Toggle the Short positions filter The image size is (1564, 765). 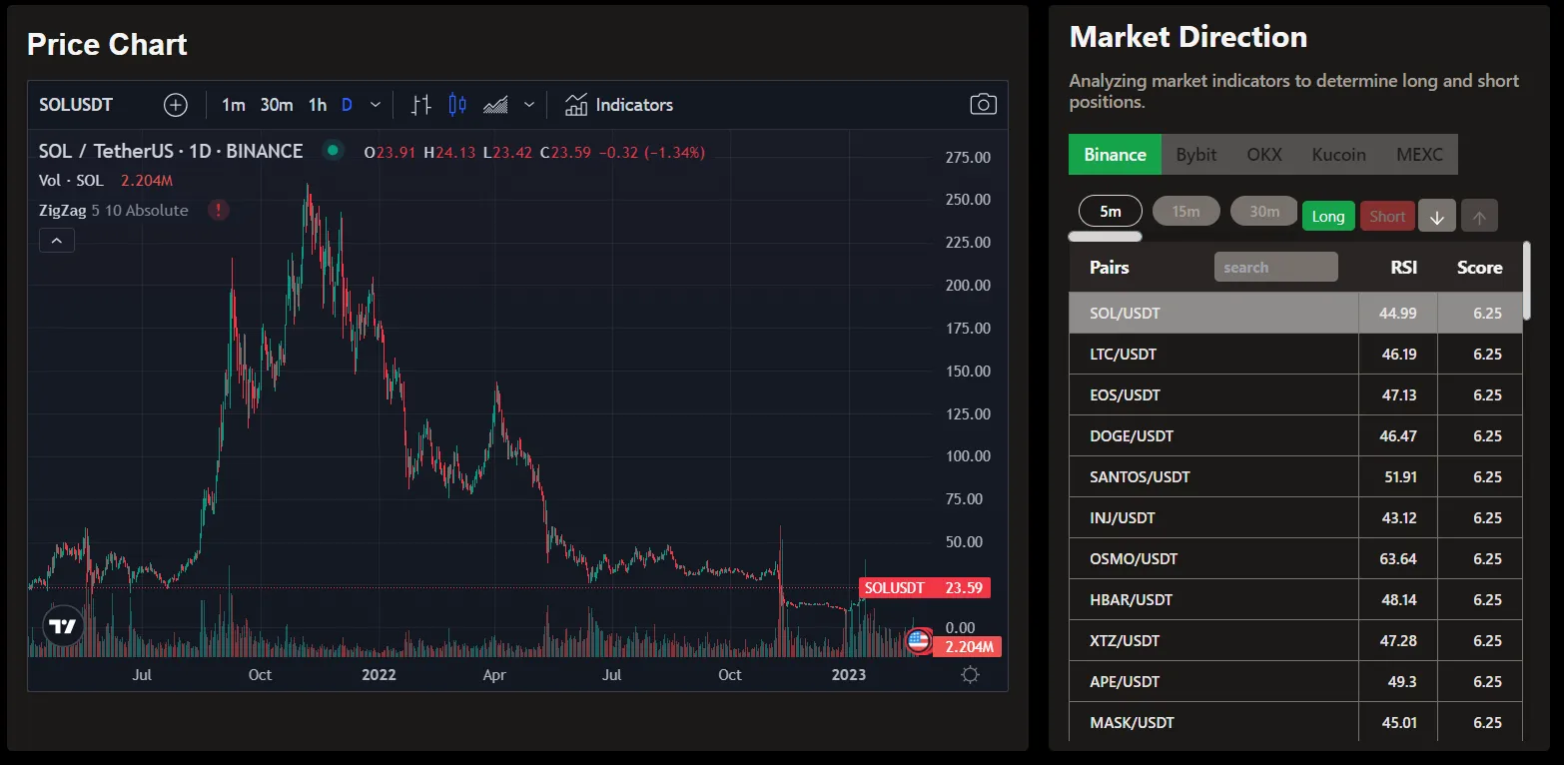click(1387, 216)
